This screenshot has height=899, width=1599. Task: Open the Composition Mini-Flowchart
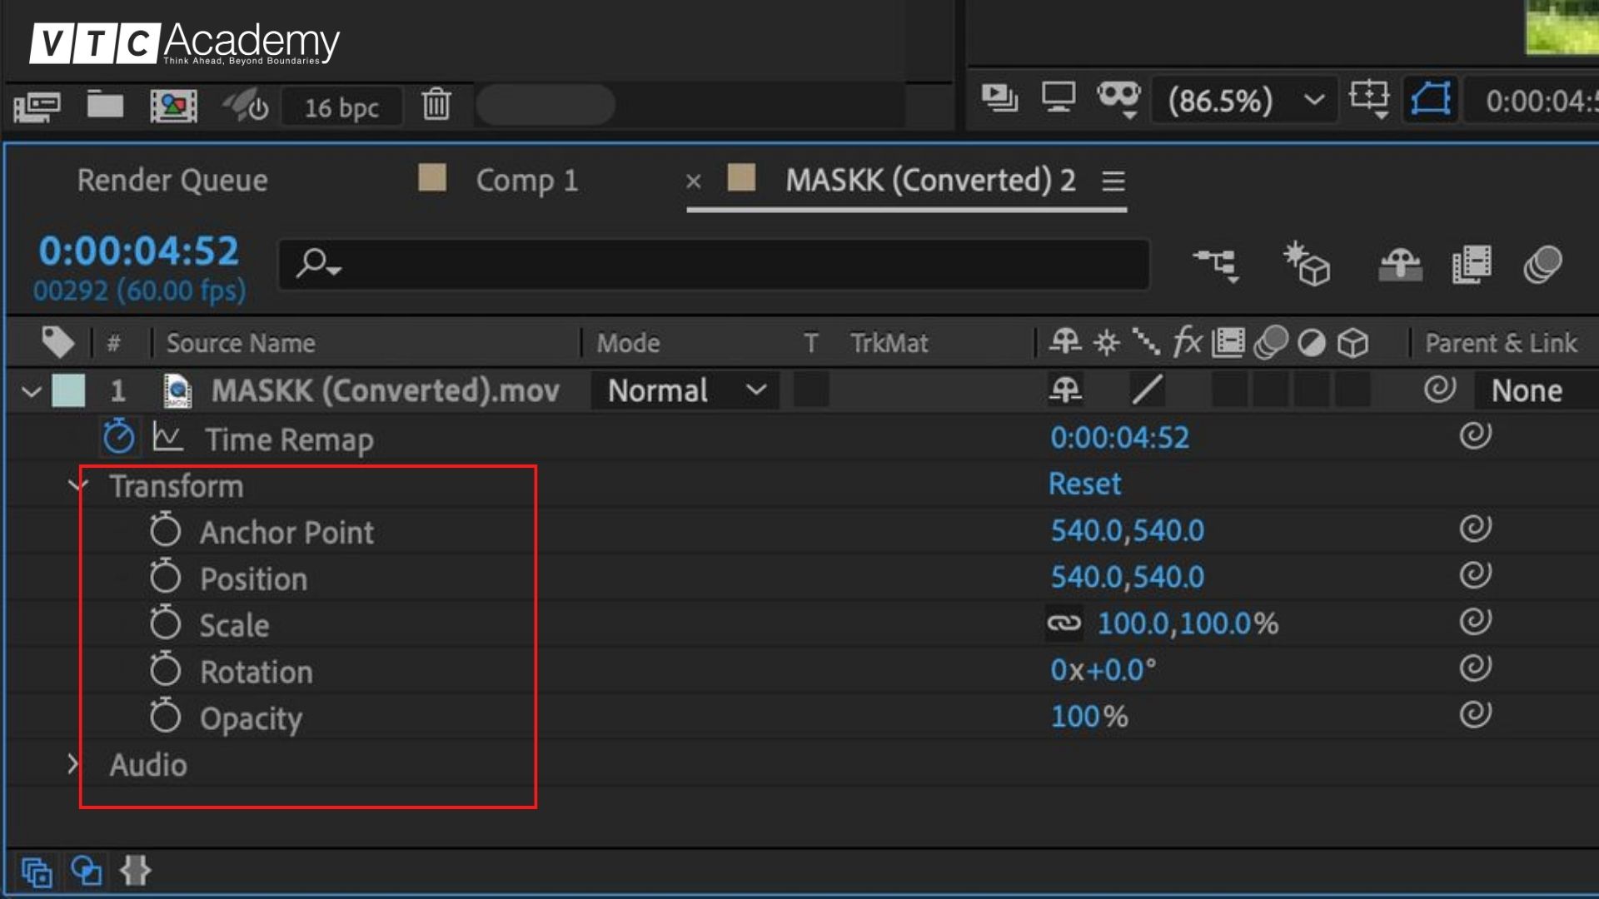tap(1215, 264)
